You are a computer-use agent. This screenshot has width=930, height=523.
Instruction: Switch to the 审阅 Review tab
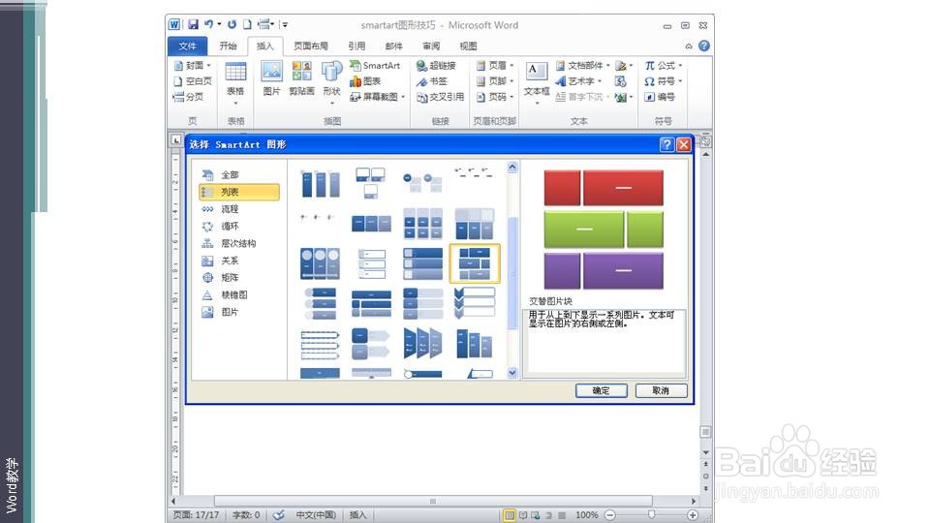(x=431, y=46)
